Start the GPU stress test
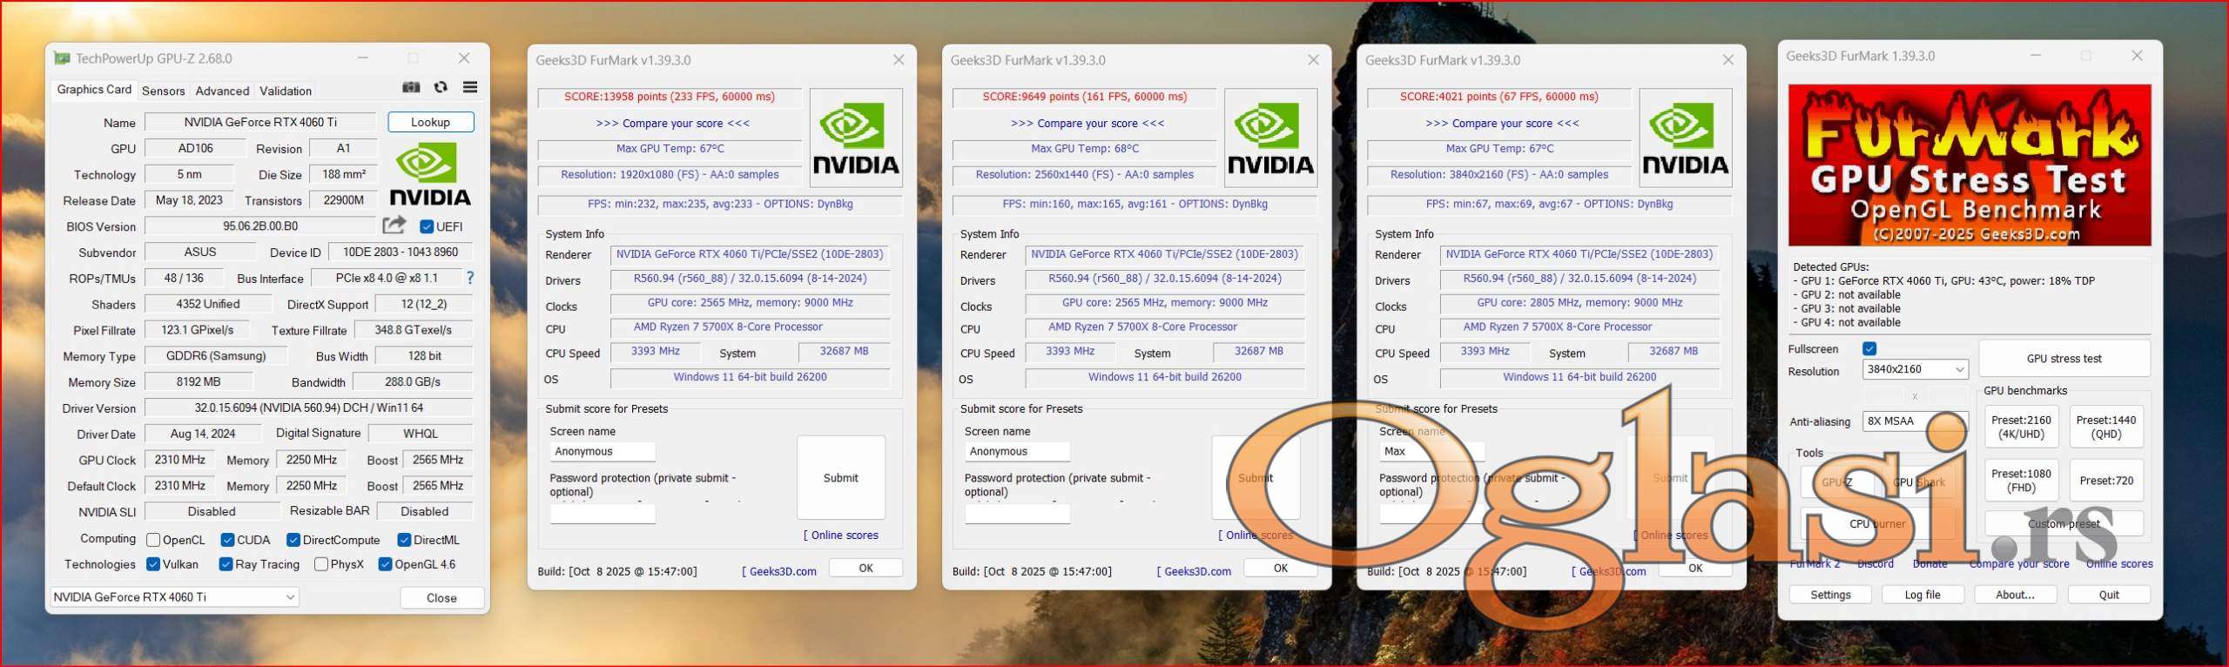 click(2063, 358)
